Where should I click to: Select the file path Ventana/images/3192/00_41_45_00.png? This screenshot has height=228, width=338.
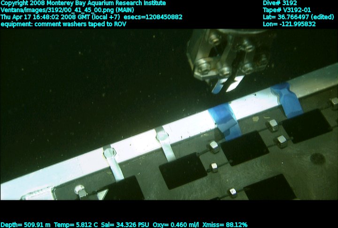click(x=57, y=10)
